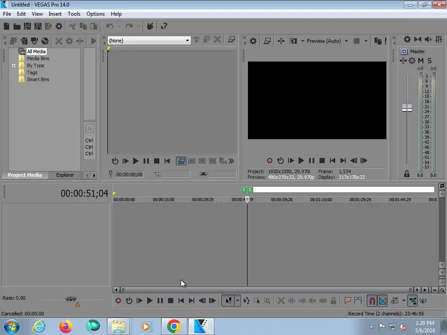Image resolution: width=447 pixels, height=335 pixels.
Task: Select the All Media bin
Action: 36,51
